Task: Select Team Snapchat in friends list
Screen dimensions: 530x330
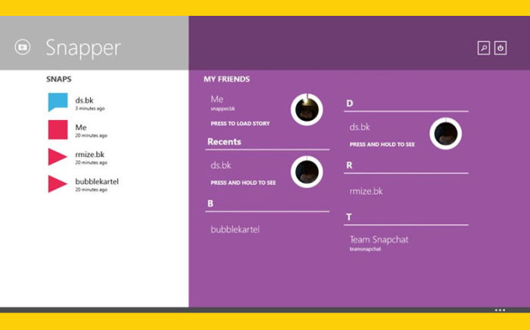Action: [x=379, y=239]
